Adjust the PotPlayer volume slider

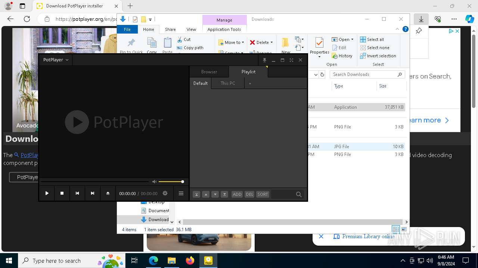coord(171,182)
